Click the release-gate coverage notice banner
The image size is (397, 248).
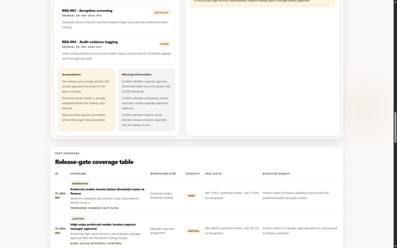[x=263, y=2]
